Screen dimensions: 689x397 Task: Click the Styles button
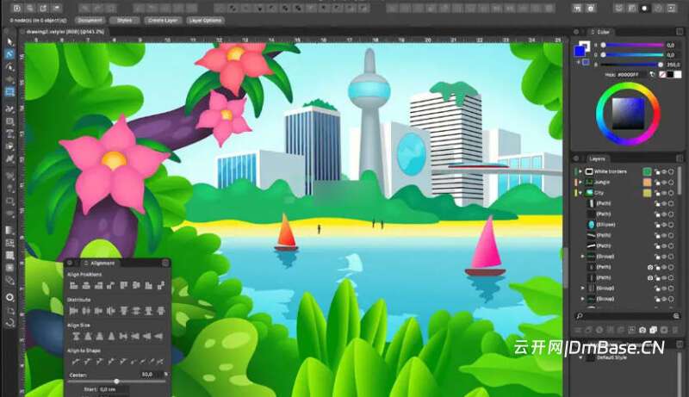click(124, 20)
